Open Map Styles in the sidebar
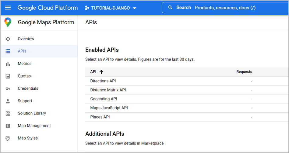289x153 pixels. tap(28, 138)
